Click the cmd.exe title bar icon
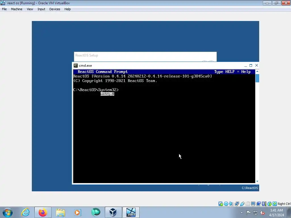 [x=76, y=66]
